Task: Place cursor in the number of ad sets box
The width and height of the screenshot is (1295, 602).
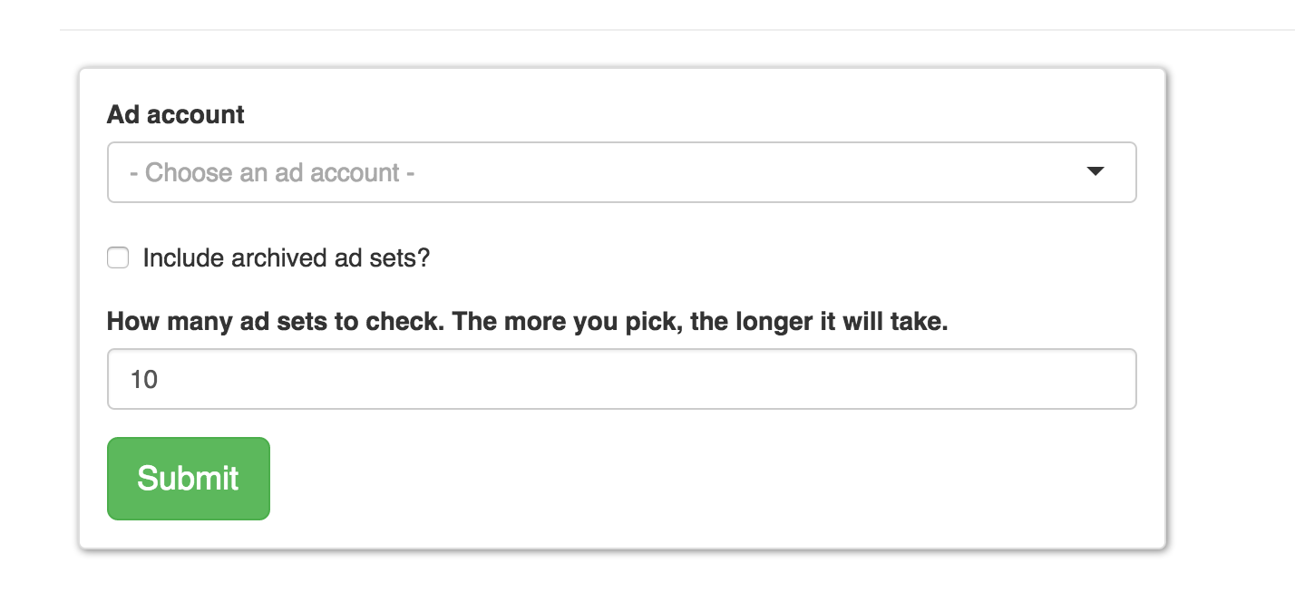Action: pyautogui.click(x=622, y=378)
